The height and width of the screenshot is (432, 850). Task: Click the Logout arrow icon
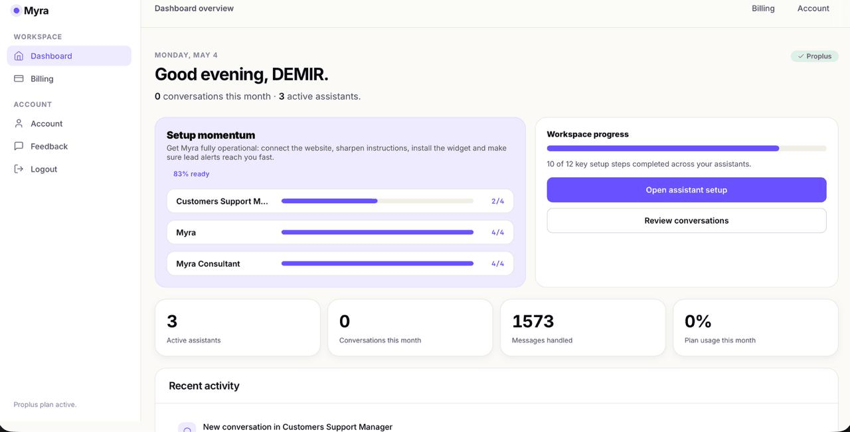pos(19,169)
